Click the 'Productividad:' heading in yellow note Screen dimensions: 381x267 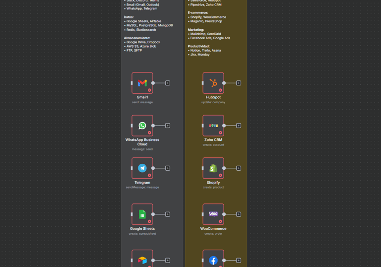tap(199, 46)
